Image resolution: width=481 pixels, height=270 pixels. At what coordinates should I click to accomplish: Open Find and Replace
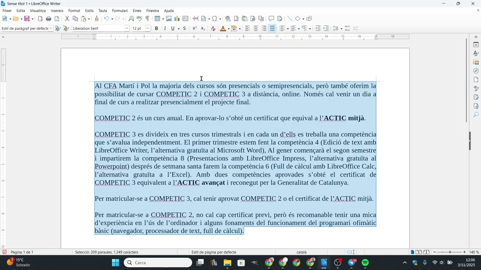click(131, 19)
